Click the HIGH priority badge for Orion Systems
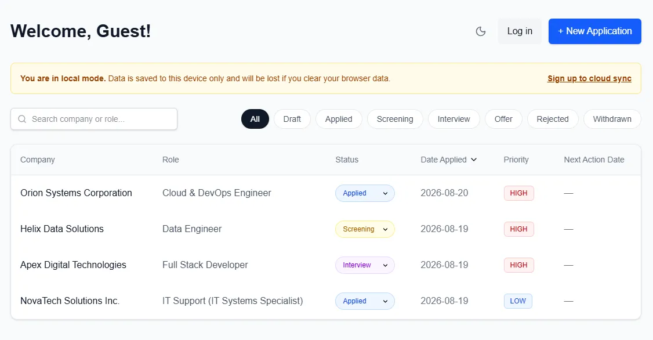653x340 pixels. 518,193
